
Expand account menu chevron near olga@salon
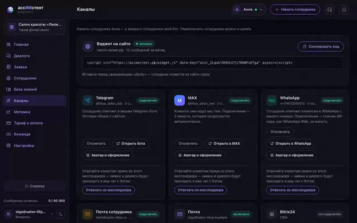52,214
